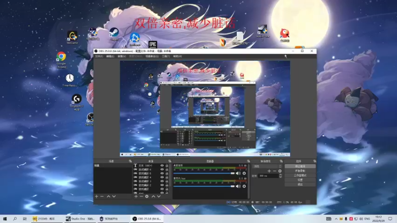Open the TimerResolution clock desktop shortcut
397x223 pixels.
69,80
